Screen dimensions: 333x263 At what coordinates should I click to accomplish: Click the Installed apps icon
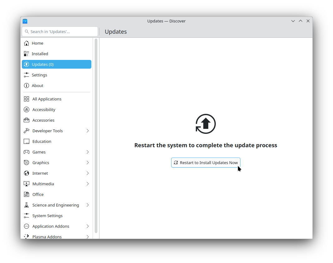(x=27, y=54)
